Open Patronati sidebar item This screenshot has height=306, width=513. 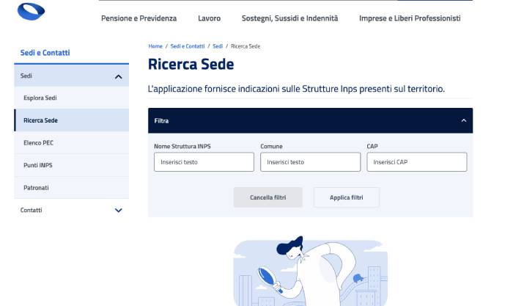[72, 188]
